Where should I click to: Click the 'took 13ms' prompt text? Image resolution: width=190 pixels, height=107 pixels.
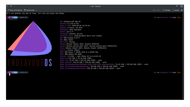point(177,17)
